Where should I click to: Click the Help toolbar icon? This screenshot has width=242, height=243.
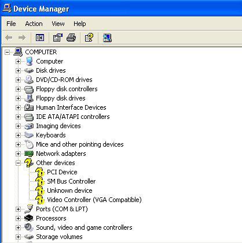tap(89, 38)
